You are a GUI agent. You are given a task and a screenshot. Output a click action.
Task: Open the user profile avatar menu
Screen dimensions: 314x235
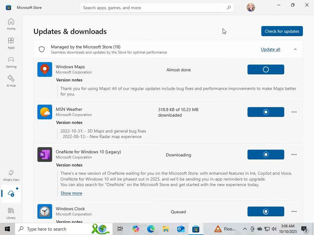[x=251, y=7]
